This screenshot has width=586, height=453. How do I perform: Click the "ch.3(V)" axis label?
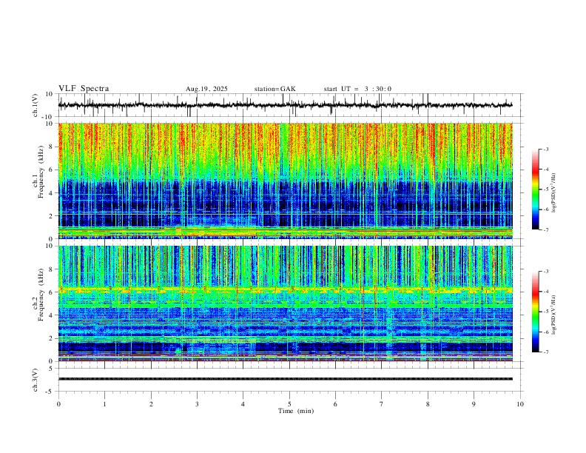coord(36,380)
